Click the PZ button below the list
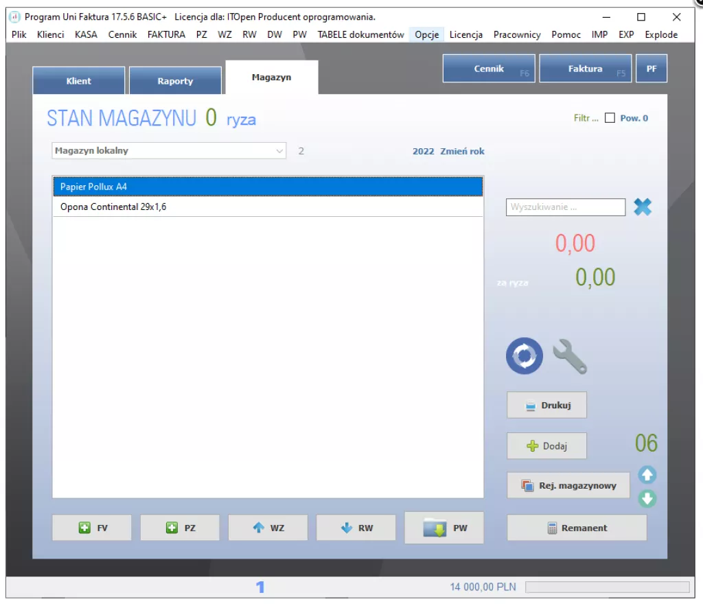Image resolution: width=703 pixels, height=606 pixels. click(x=180, y=528)
